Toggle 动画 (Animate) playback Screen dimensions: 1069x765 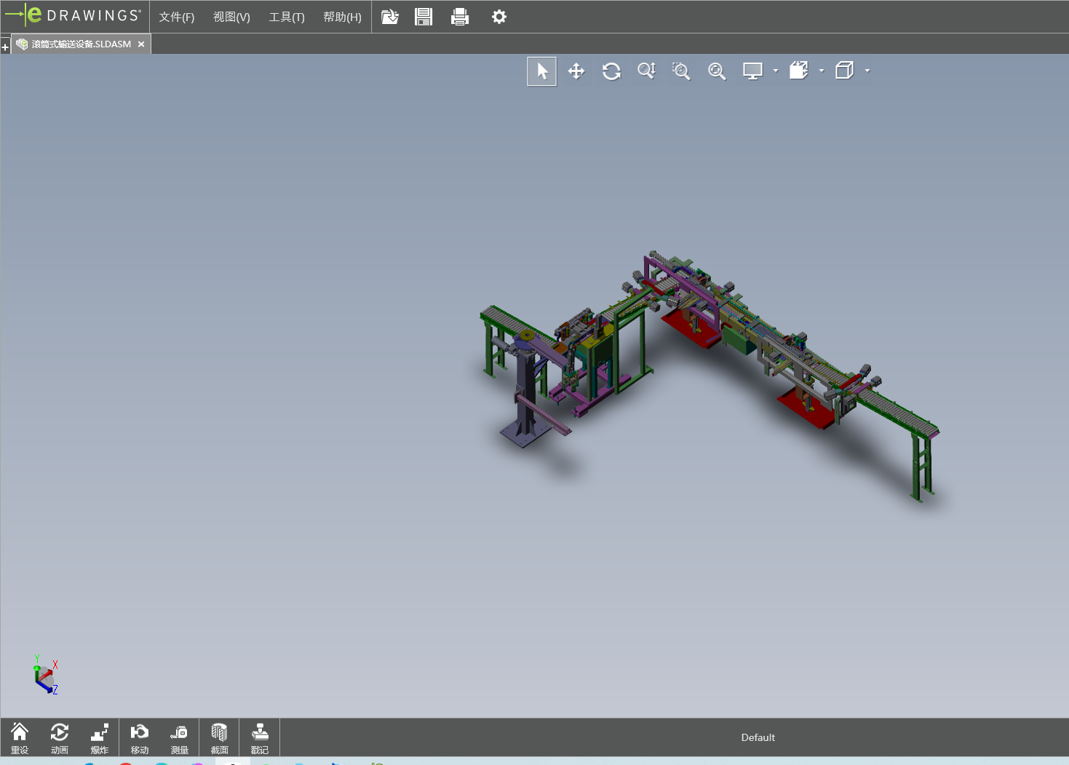click(x=60, y=738)
